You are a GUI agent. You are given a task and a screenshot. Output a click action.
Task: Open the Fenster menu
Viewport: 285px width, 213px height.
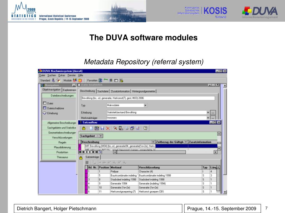[72, 75]
